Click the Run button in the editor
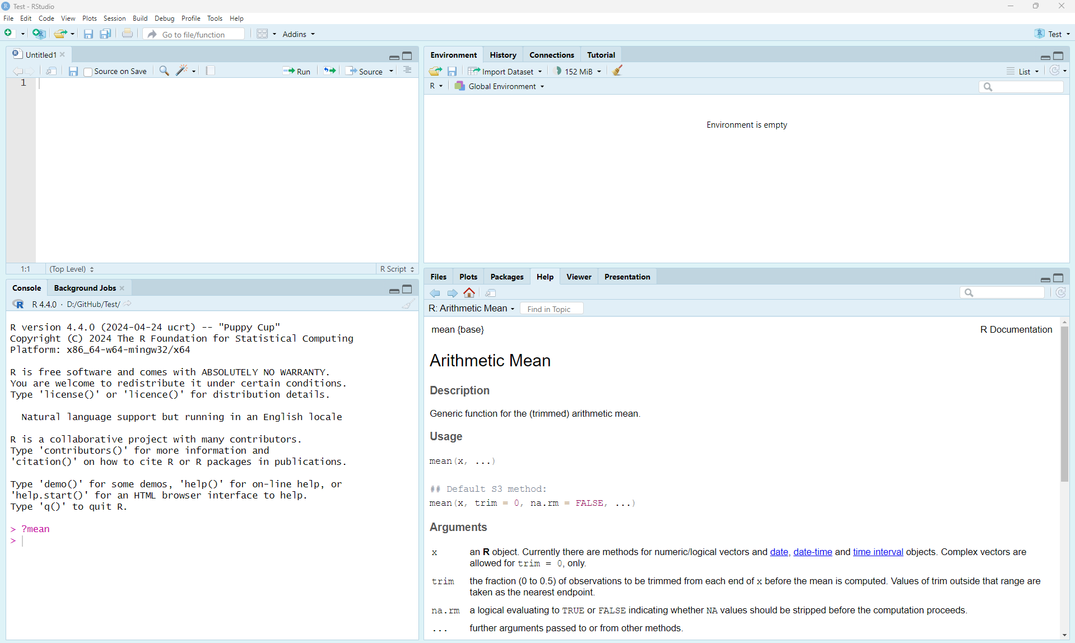1075x643 pixels. point(297,71)
